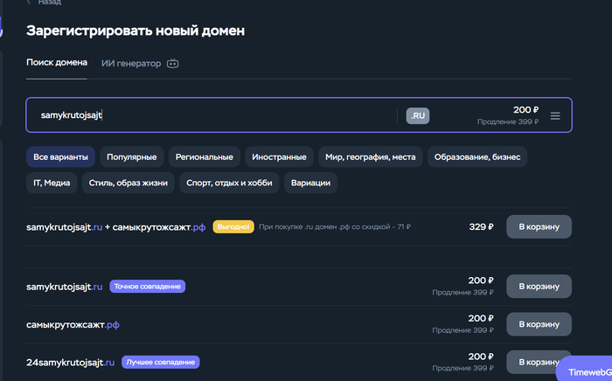This screenshot has width=612, height=381.
Task: Select the IT, Медиа filter chip
Action: (x=52, y=183)
